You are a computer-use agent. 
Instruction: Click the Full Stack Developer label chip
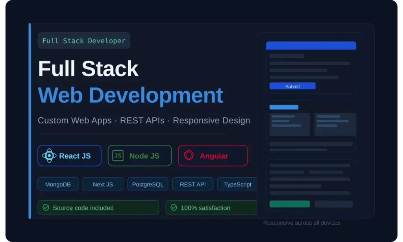click(x=84, y=41)
